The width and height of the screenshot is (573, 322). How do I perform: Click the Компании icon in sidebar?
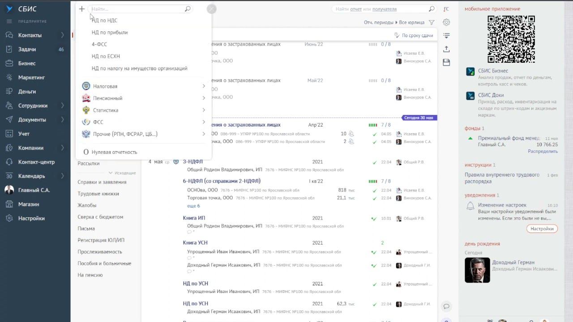point(9,148)
